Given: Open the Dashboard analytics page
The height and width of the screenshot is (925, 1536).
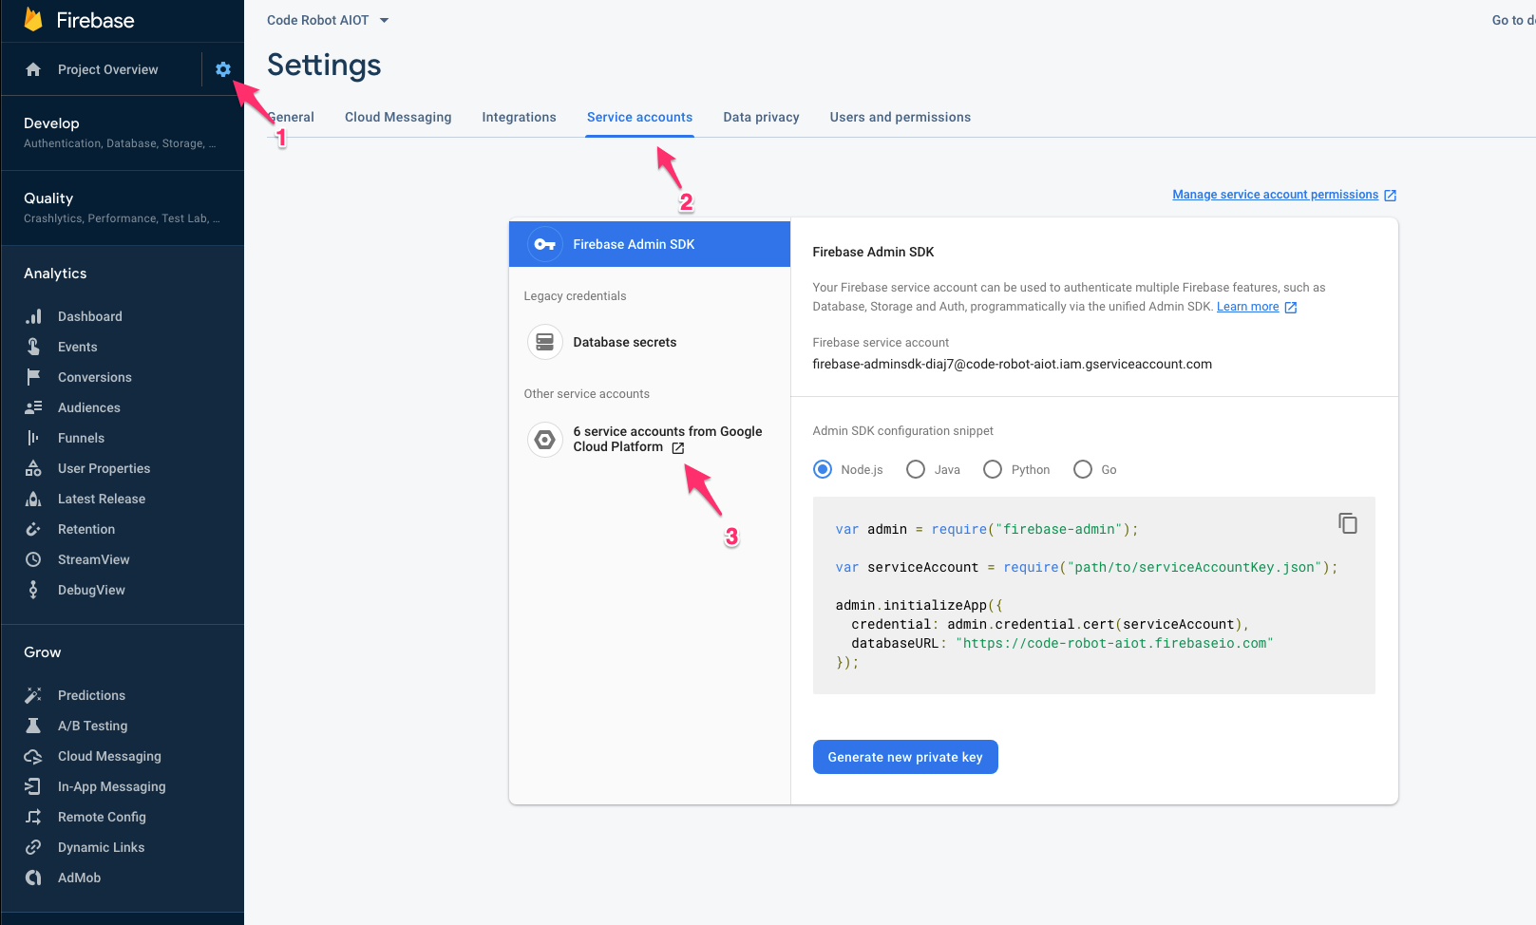Looking at the screenshot, I should pos(90,316).
